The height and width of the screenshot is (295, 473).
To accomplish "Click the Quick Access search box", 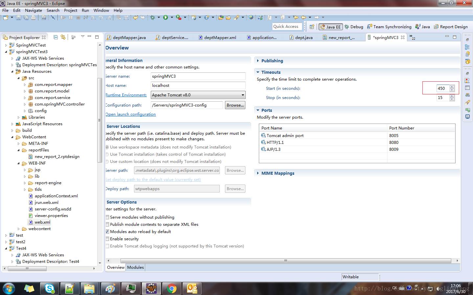I will click(286, 27).
